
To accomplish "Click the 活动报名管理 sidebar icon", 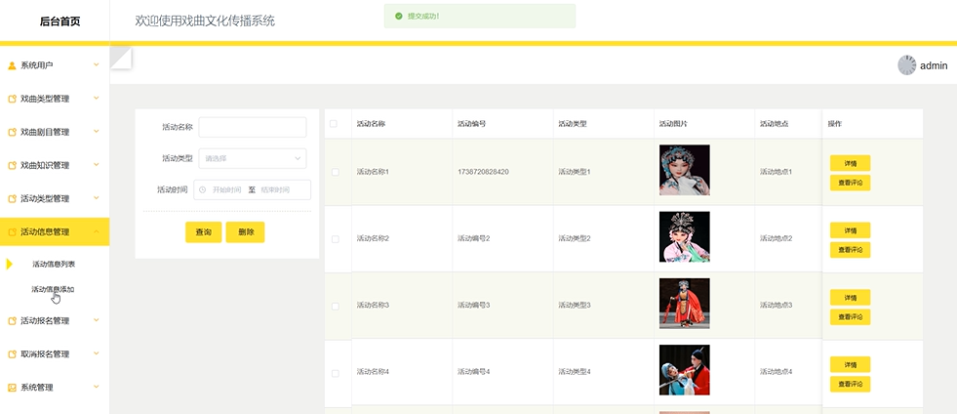I will click(x=12, y=320).
